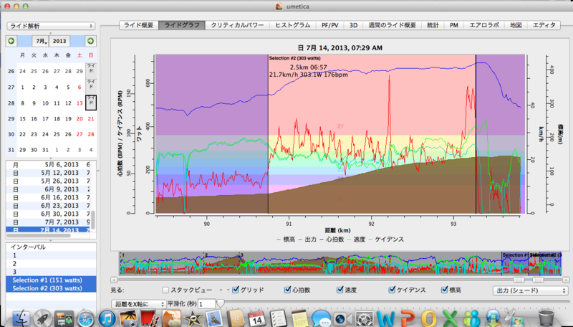Switch to クリティカルパワー tab
This screenshot has height=327, width=573.
[237, 25]
